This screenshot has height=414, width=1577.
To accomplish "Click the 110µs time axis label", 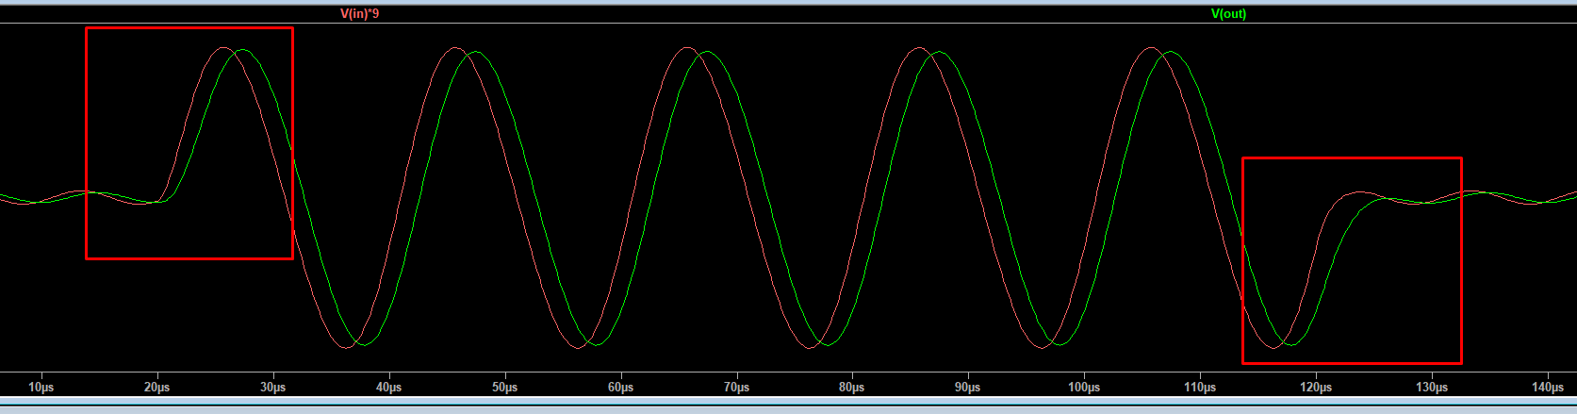I will coord(1200,388).
